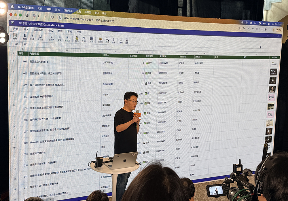Open the Tabbit浏览器 menu

point(26,7)
